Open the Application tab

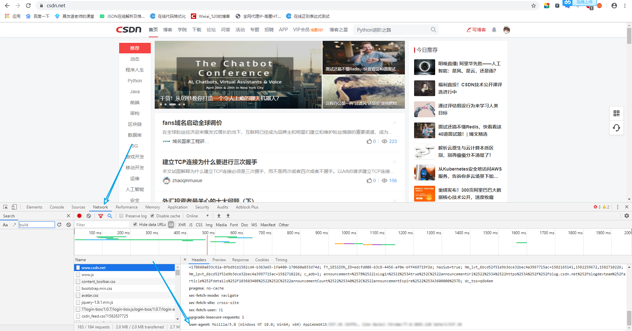pos(177,207)
